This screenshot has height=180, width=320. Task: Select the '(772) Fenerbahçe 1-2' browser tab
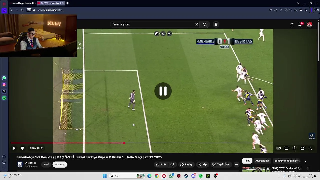tap(50, 3)
